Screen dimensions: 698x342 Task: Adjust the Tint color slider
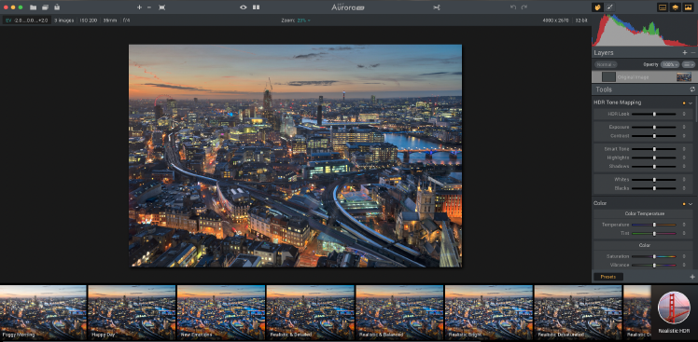coord(654,234)
